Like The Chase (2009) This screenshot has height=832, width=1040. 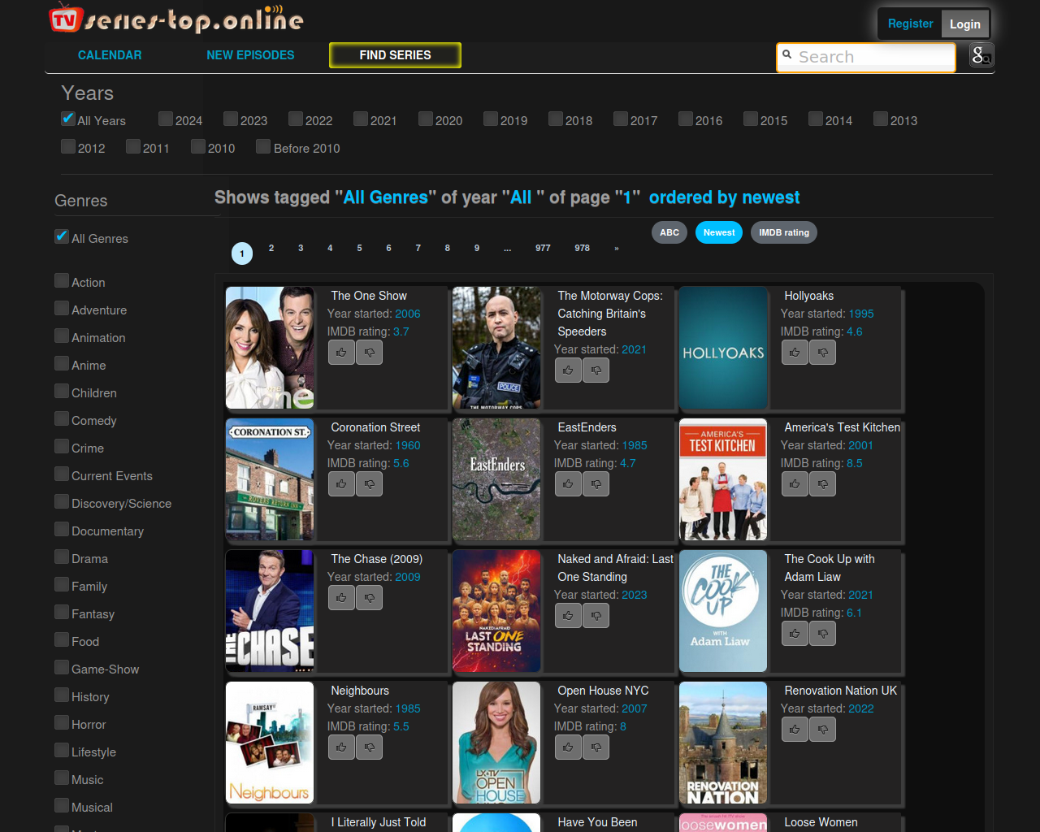tap(341, 598)
